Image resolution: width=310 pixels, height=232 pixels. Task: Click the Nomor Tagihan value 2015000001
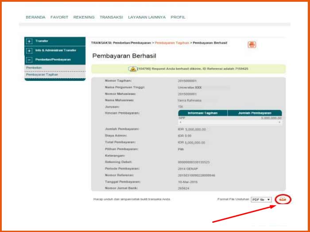coord(187,81)
